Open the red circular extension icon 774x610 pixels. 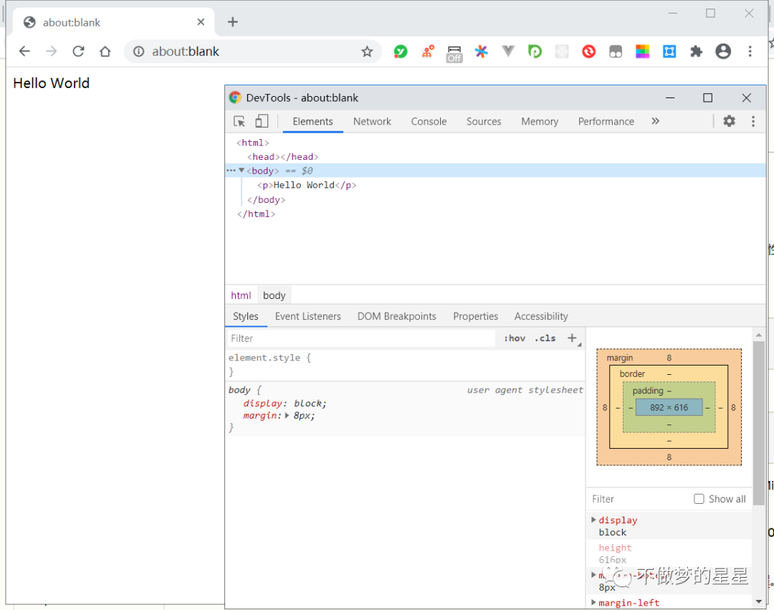588,52
